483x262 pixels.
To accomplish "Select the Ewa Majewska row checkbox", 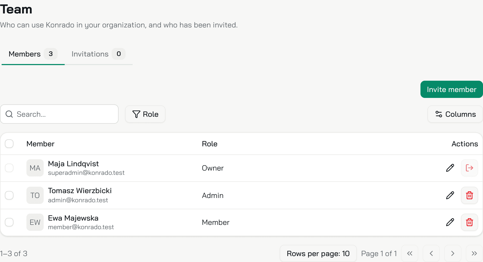I will (9, 222).
